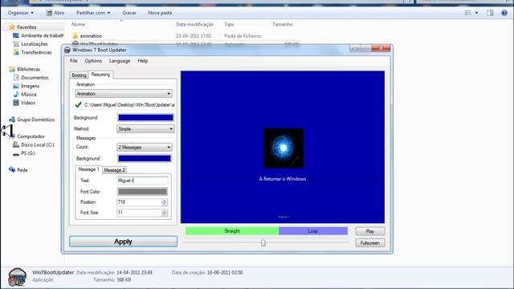Open Ambiente de trabalho in favorites
The image size is (514, 289).
[42, 35]
